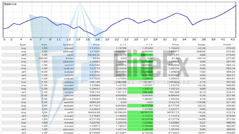
Task: Click the profit value 273.01
Action: pyautogui.click(x=231, y=55)
